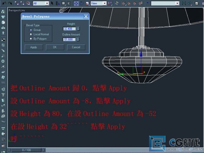The height and width of the screenshot is (153, 204).
Task: Click the reactor Create Spring icon
Action: [3, 45]
